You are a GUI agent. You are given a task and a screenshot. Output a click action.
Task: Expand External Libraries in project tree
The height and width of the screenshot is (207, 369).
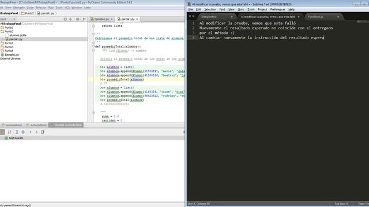click(x=10, y=59)
